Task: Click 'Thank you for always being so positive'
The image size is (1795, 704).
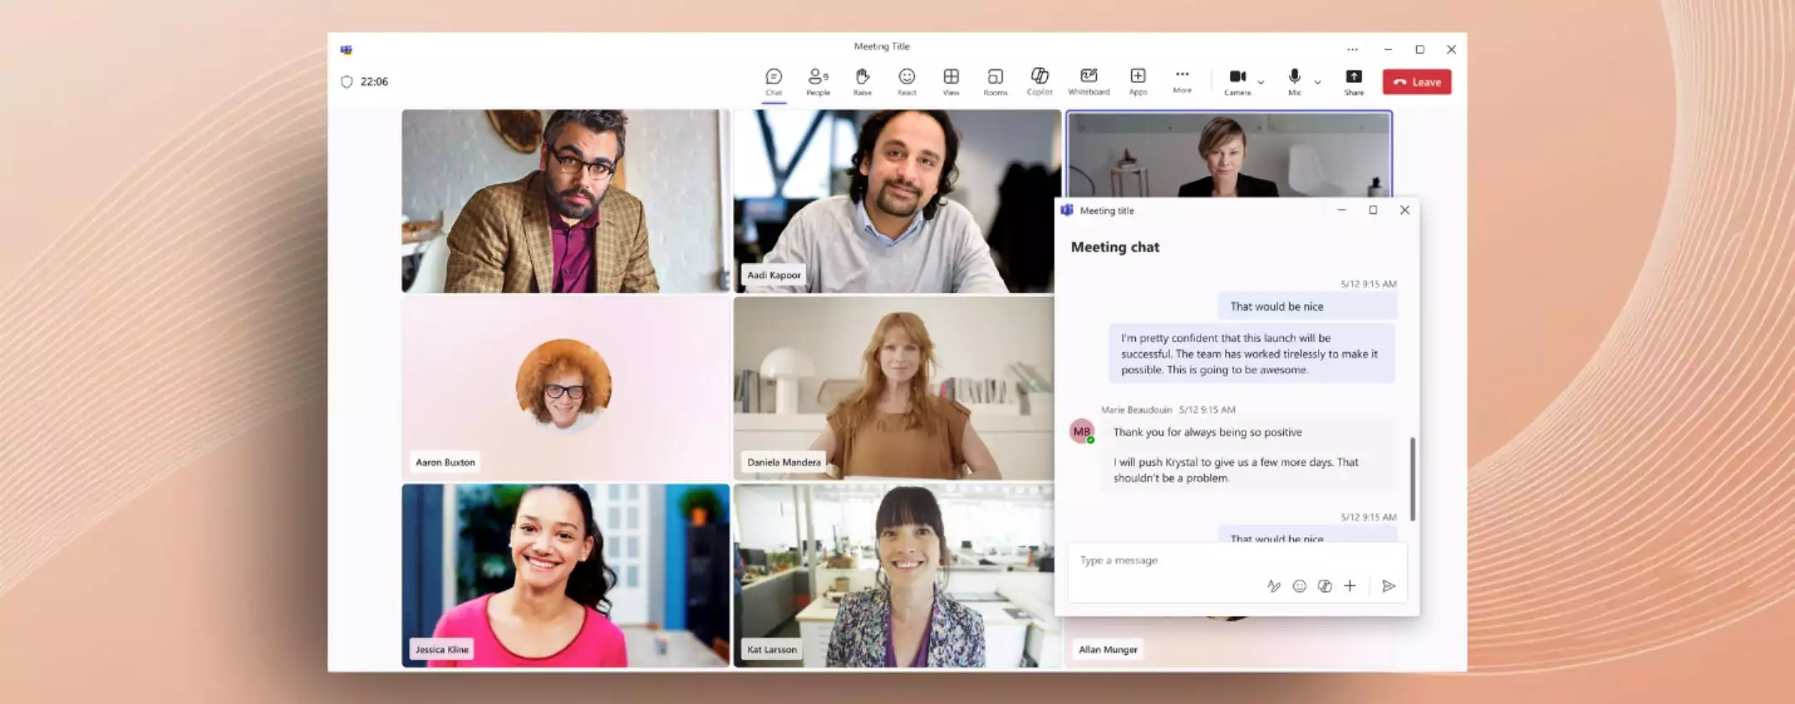Action: (1207, 432)
